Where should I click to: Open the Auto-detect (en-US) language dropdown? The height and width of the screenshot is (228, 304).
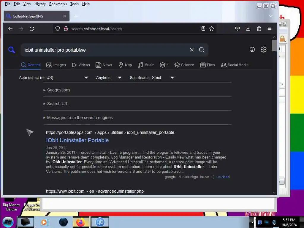click(x=53, y=77)
